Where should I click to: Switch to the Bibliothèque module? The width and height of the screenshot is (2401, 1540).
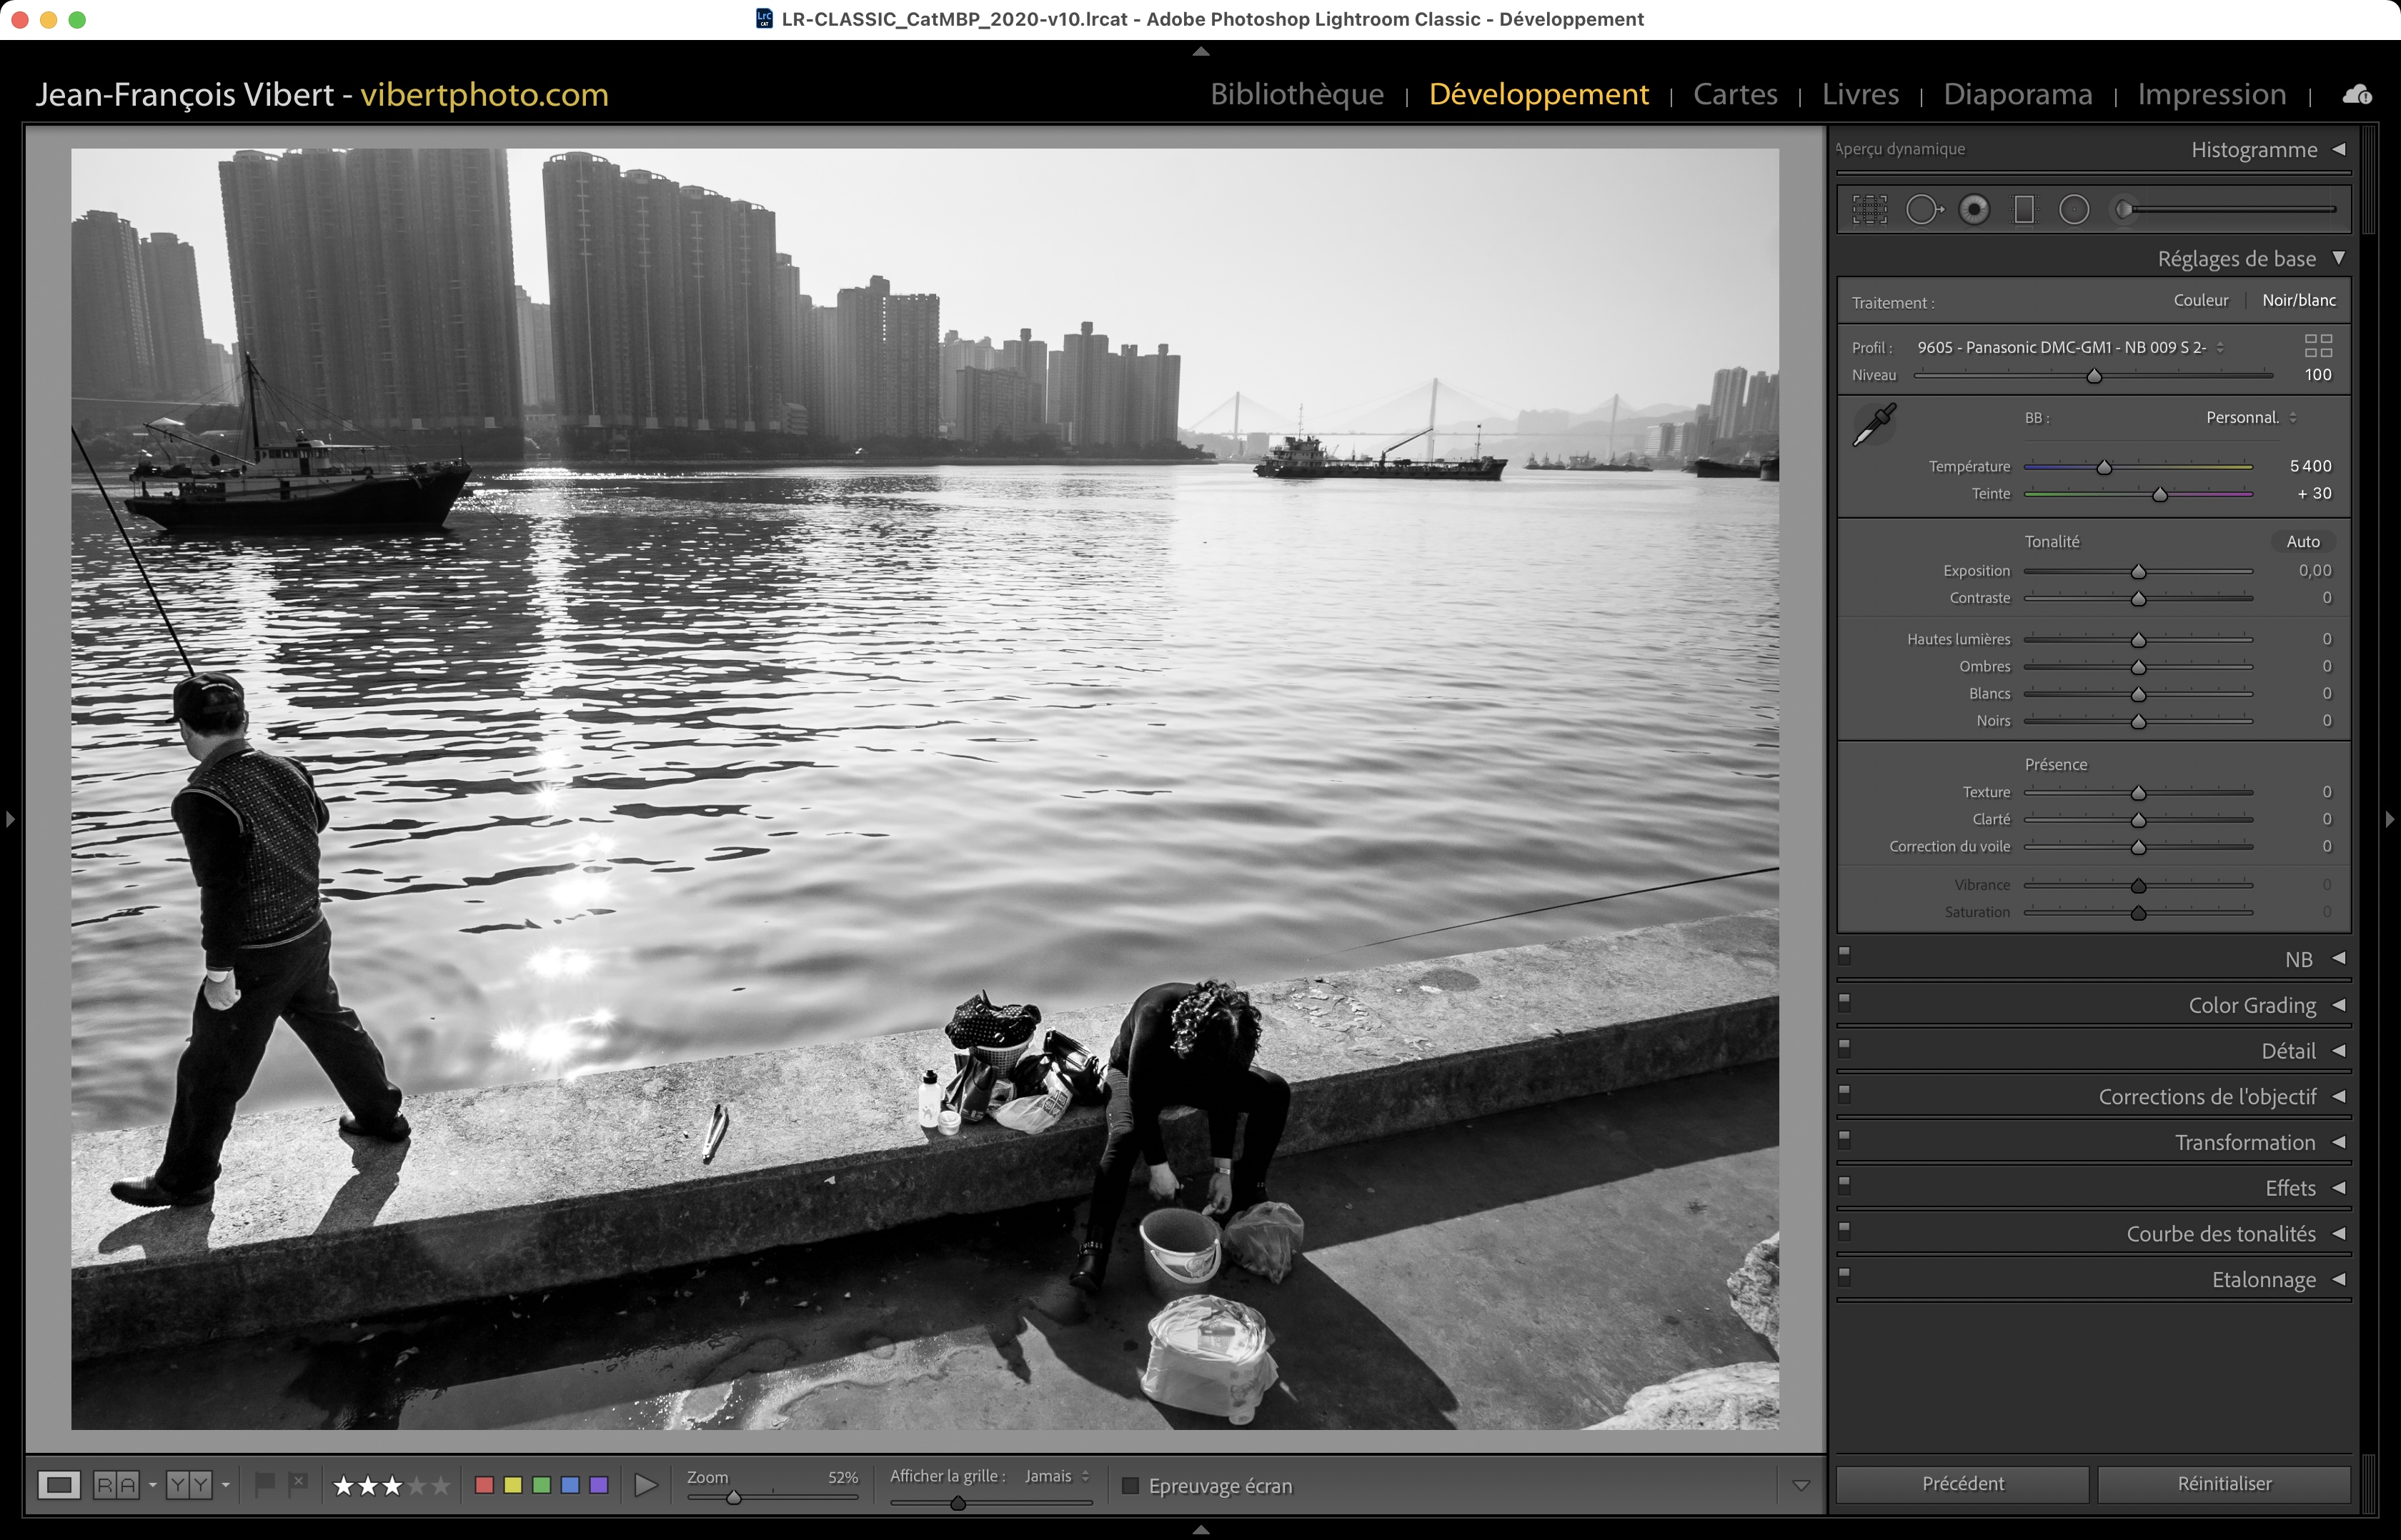click(1296, 94)
